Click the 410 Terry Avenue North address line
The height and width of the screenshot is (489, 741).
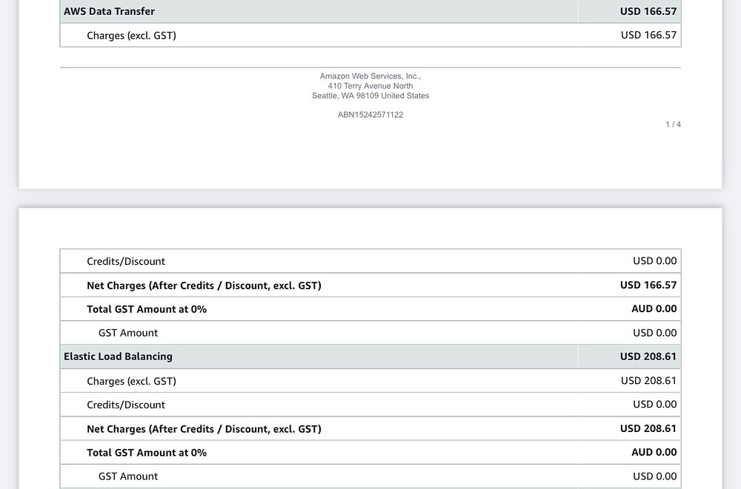370,86
